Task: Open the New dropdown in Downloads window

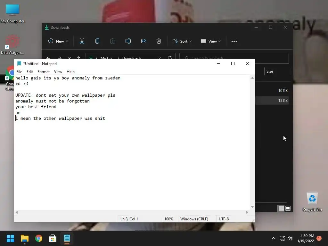Action: 58,41
